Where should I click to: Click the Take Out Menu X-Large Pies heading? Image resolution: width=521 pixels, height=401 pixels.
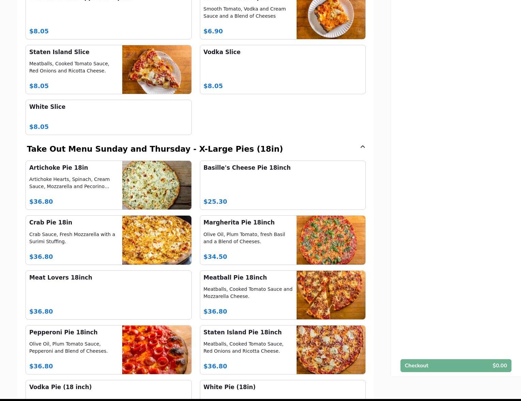click(x=155, y=149)
